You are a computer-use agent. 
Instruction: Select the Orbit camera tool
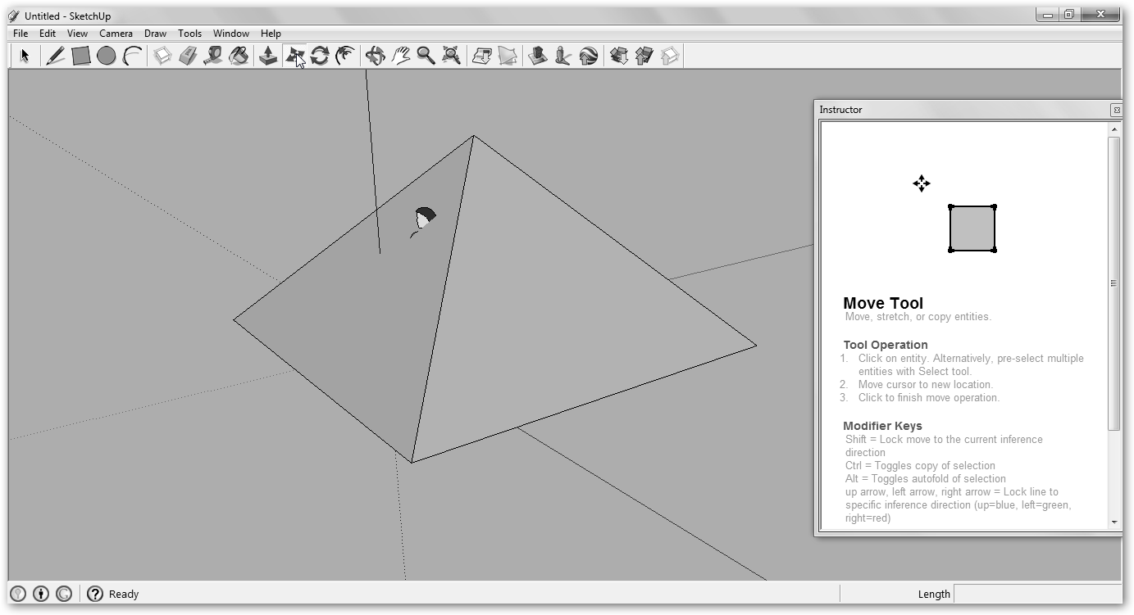point(375,56)
